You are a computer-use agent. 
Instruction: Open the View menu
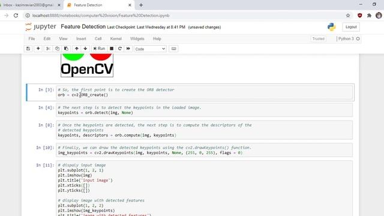pyautogui.click(x=63, y=38)
